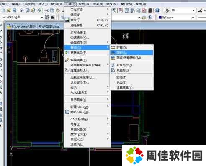
Task: Click the Cut scissors icon
Action: point(46,10)
